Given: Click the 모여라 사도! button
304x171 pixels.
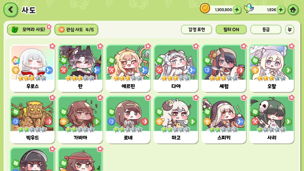Looking at the screenshot, I should pyautogui.click(x=29, y=30).
